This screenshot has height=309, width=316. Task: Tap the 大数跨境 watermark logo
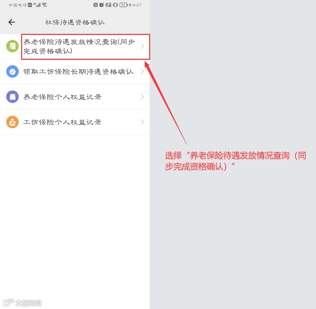tap(22, 302)
